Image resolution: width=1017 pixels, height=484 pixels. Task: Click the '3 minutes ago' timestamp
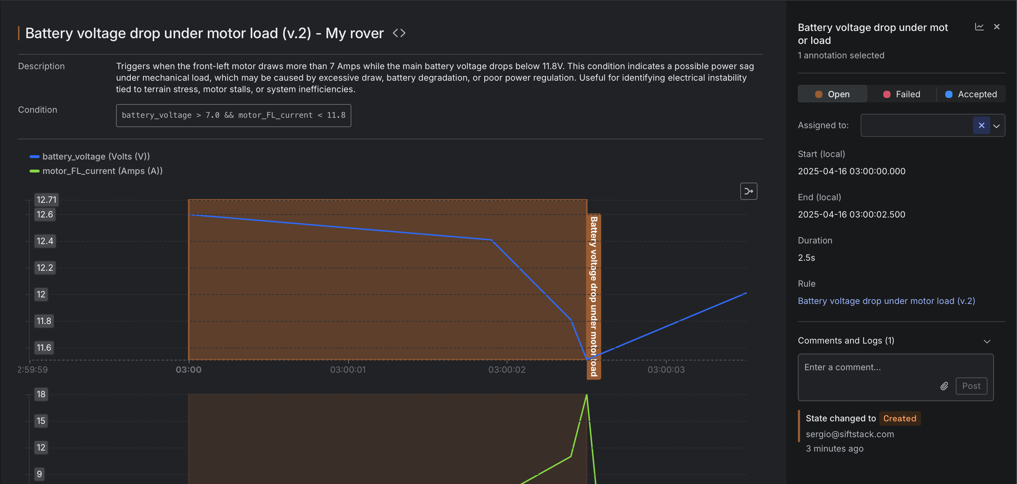835,449
